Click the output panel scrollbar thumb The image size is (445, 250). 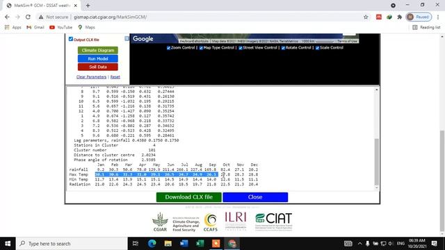click(377, 162)
